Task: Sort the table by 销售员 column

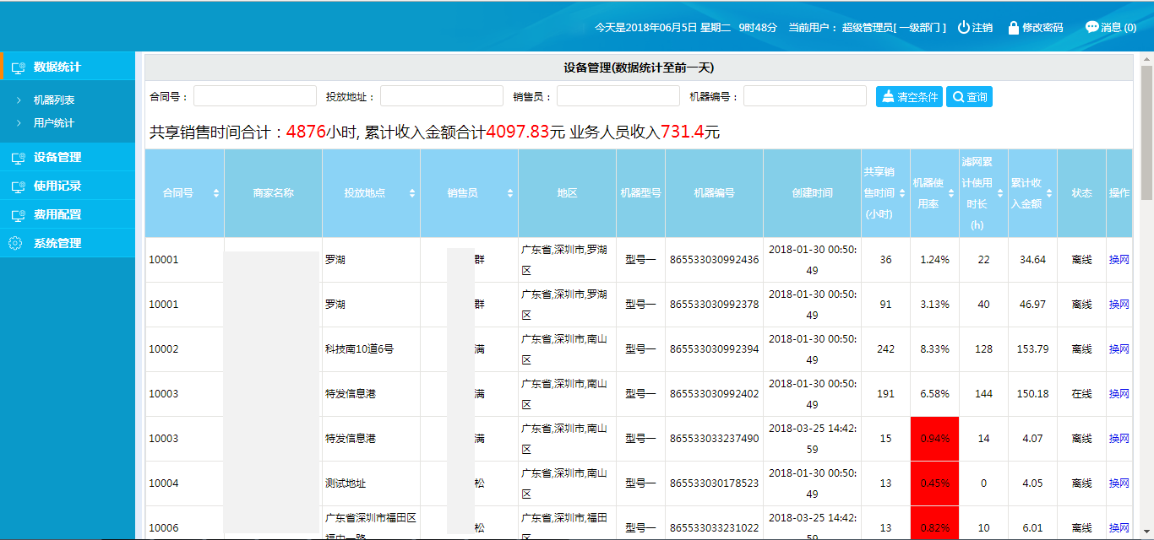Action: (x=510, y=193)
